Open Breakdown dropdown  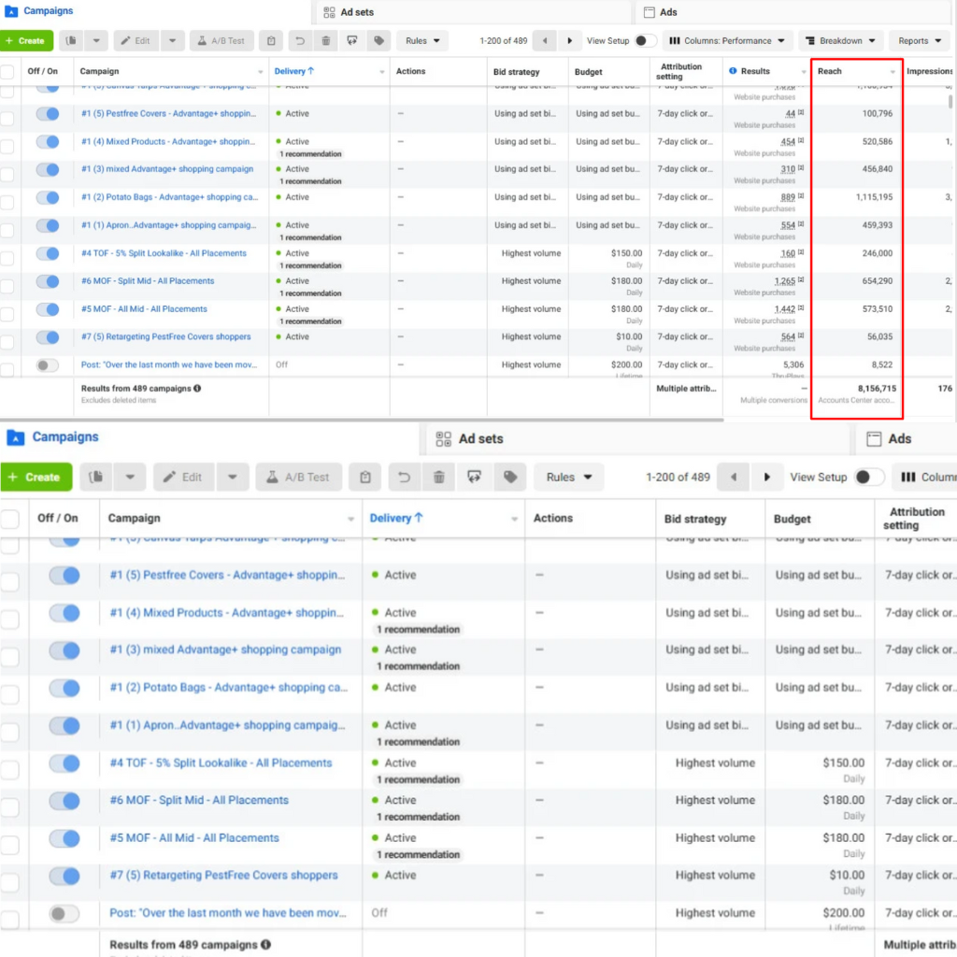[x=840, y=41]
